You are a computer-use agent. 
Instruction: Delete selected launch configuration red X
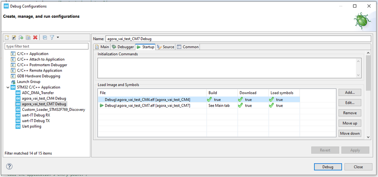(x=35, y=37)
